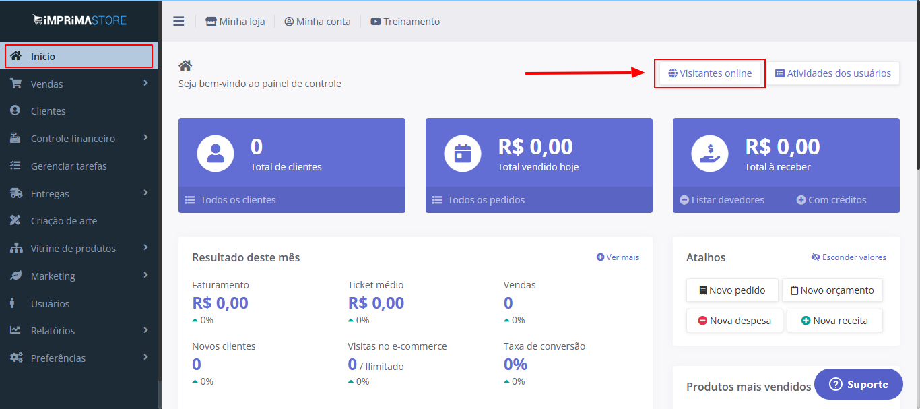Click the home breadcrumb icon above welcome text

coord(185,65)
